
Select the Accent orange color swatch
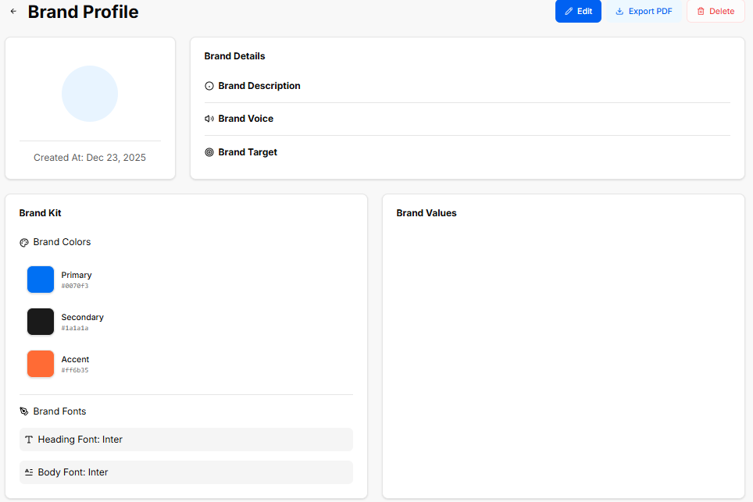tap(41, 364)
